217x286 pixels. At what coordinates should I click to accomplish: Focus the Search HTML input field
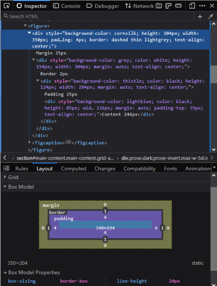click(x=99, y=17)
